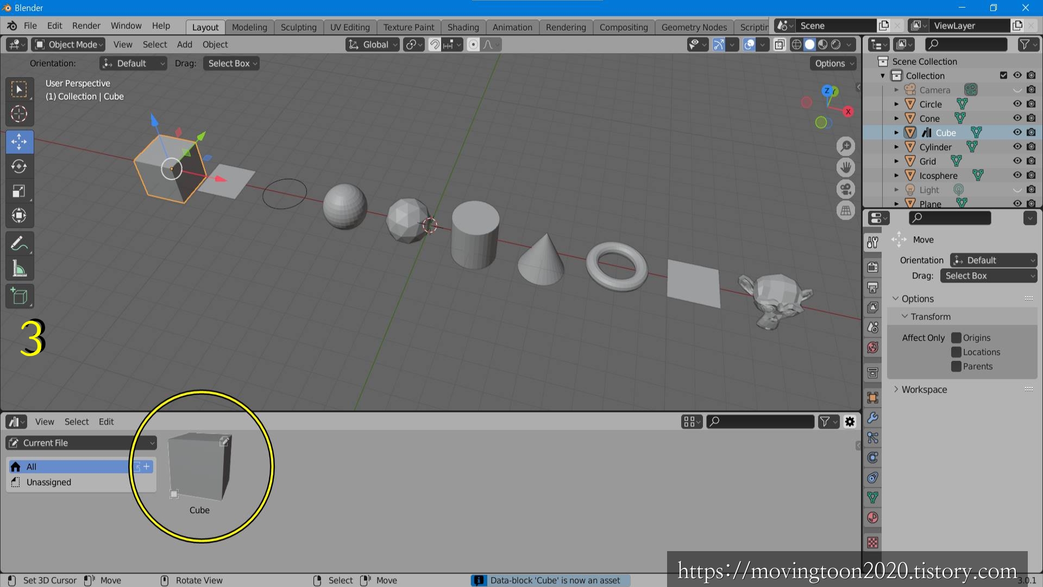Activate the Rotate tool
Viewport: 1043px width, 587px height.
pos(19,166)
